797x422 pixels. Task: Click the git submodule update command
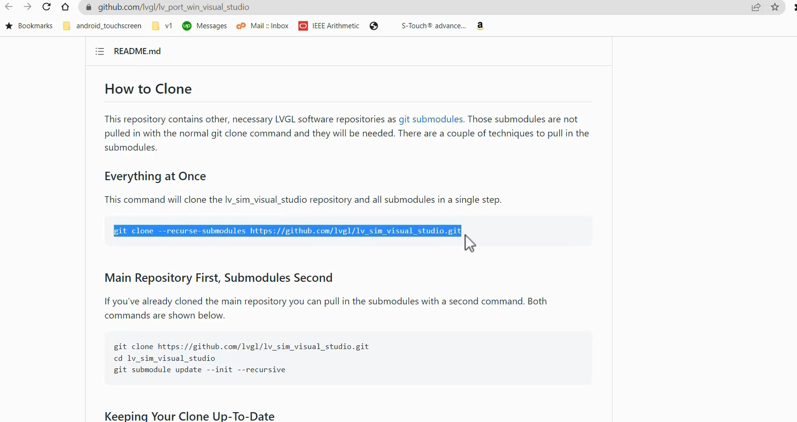coord(200,370)
